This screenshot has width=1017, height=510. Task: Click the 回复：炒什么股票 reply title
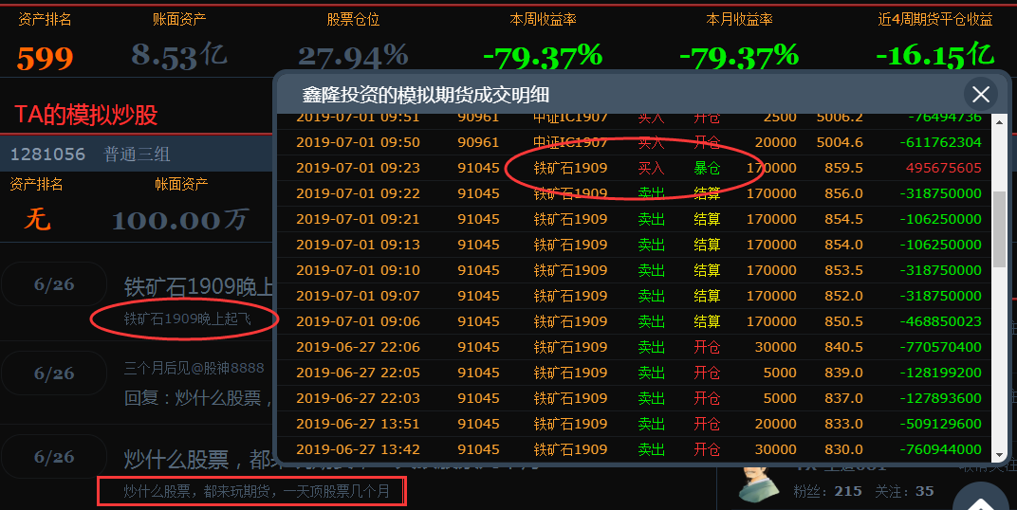197,398
